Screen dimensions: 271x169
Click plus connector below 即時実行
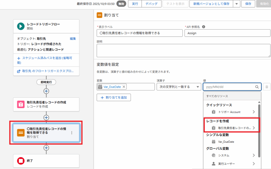(46, 91)
